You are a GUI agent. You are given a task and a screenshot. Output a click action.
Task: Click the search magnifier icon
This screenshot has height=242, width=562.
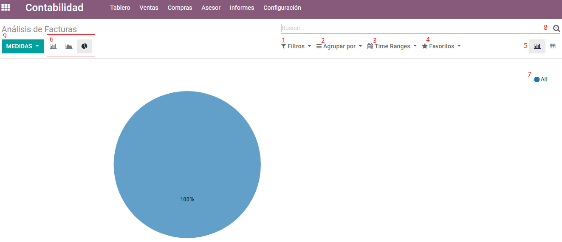(x=556, y=28)
